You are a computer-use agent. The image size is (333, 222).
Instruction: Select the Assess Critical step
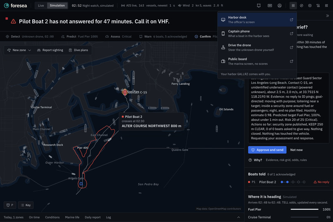point(118,36)
